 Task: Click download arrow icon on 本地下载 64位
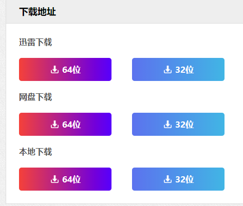(54, 179)
